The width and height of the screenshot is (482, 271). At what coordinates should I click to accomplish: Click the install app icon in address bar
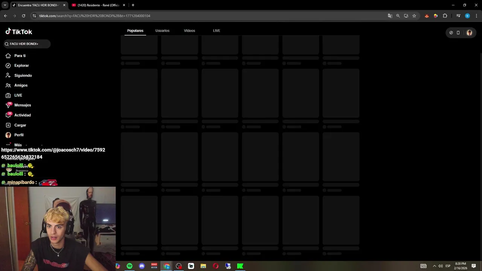pos(406,16)
